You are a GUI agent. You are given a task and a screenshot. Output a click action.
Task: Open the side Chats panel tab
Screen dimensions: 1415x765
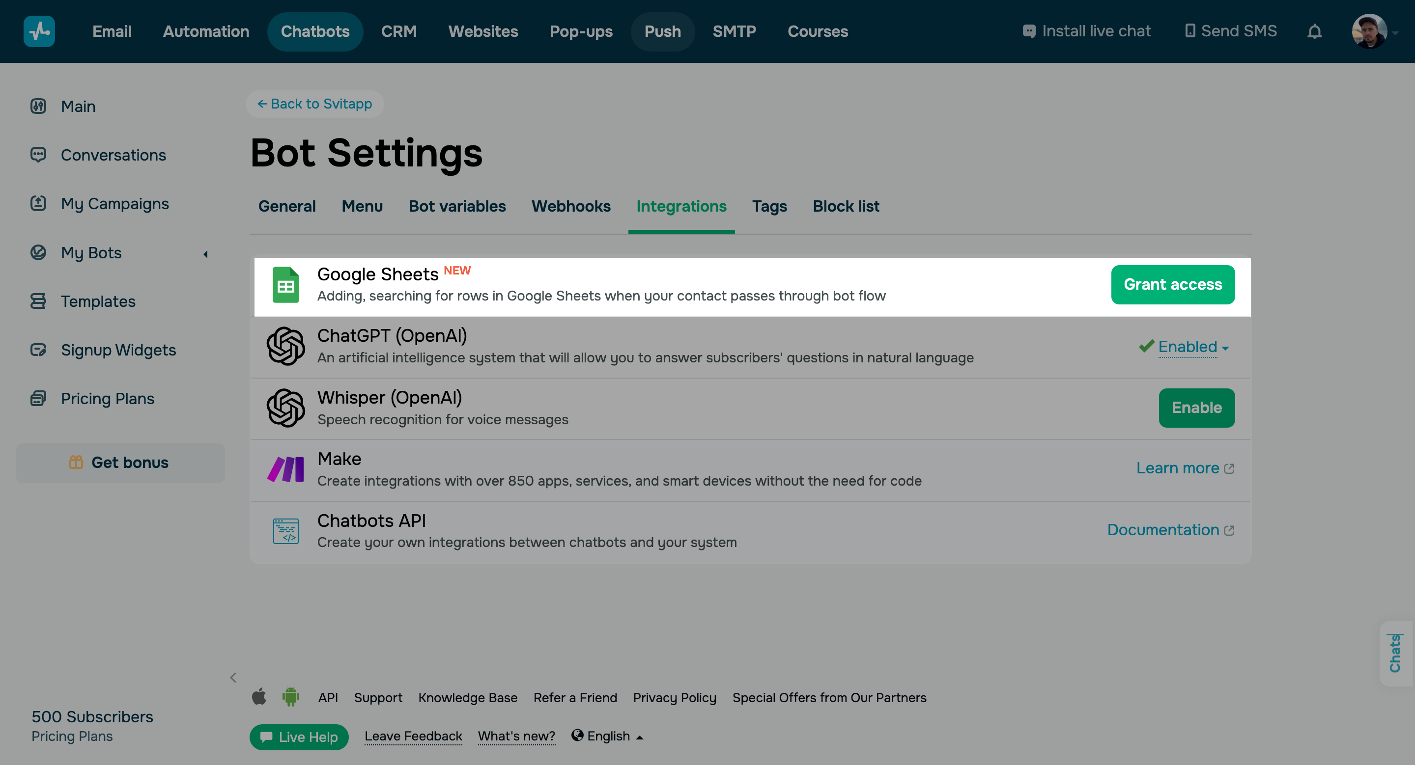click(1395, 653)
